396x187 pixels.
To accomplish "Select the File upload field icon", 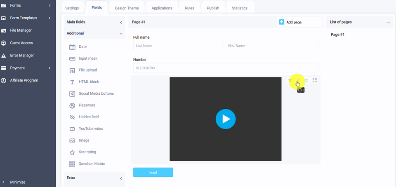I will [72, 70].
